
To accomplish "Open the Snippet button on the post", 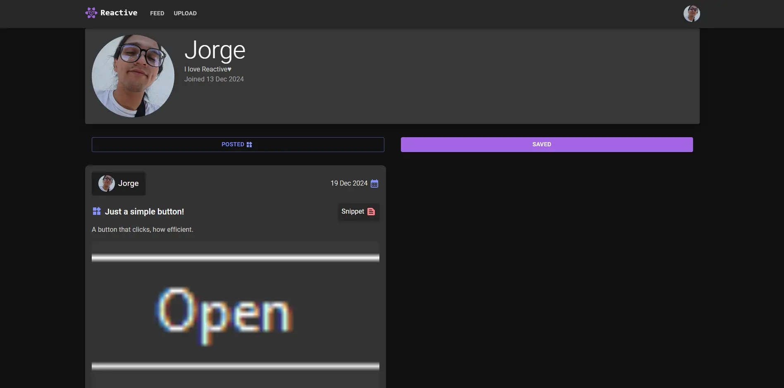I will click(358, 212).
